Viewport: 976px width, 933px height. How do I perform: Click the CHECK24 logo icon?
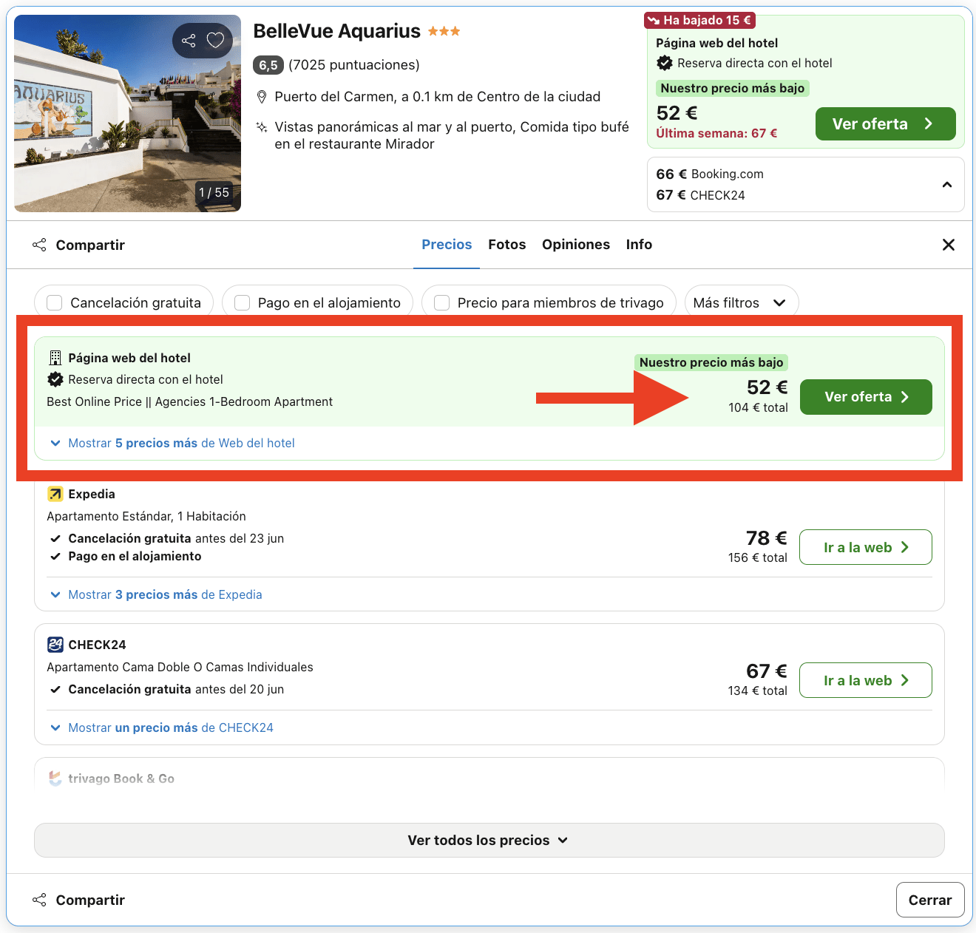tap(55, 645)
